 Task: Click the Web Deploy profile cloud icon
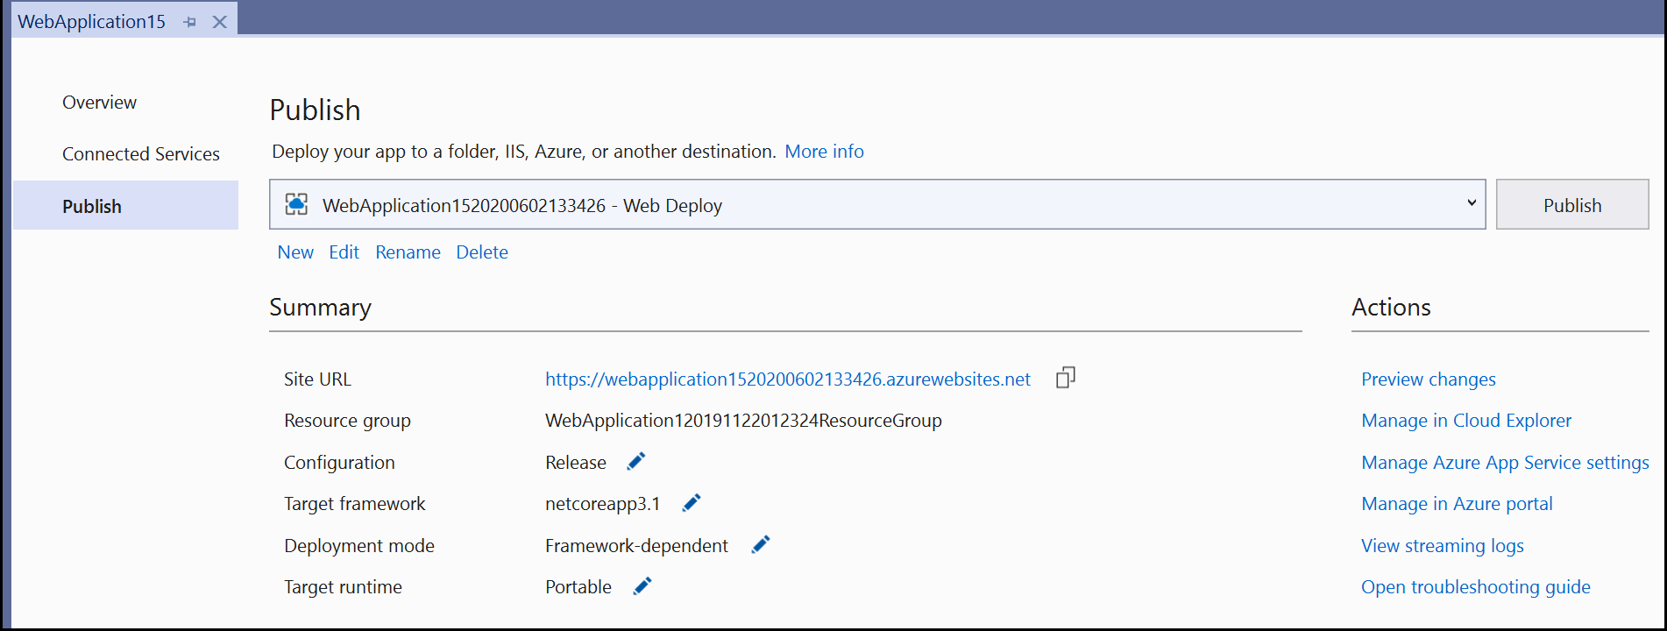tap(297, 205)
